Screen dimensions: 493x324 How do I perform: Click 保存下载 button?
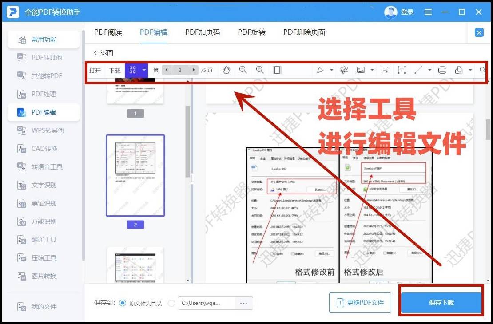[441, 303]
